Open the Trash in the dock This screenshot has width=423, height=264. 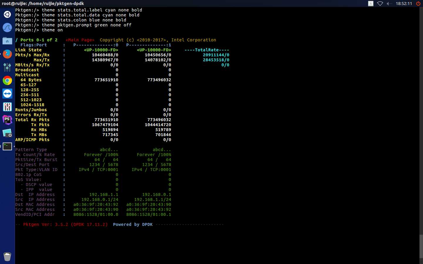click(7, 256)
